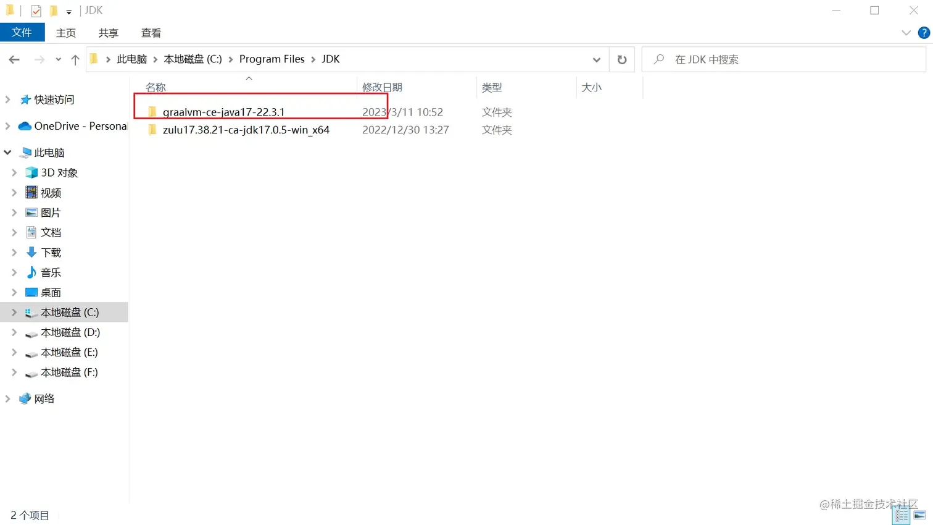This screenshot has width=933, height=525.
Task: Expand the 本地磁盘 (E:) tree node
Action: [x=14, y=352]
